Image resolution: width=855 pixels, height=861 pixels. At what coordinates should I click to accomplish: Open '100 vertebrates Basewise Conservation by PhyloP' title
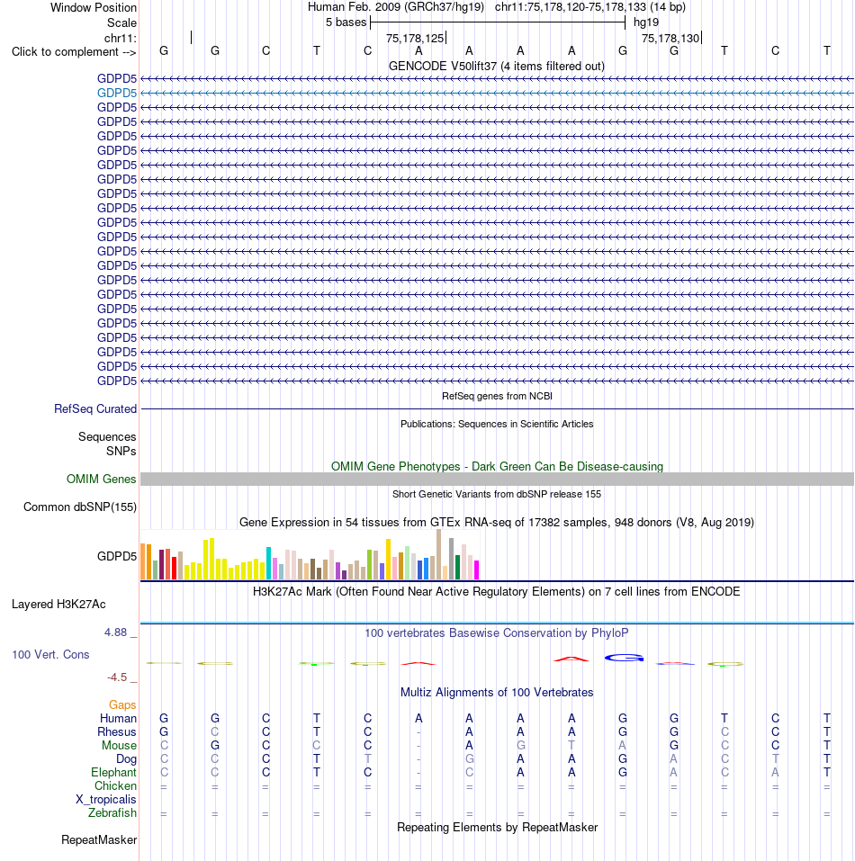point(497,632)
